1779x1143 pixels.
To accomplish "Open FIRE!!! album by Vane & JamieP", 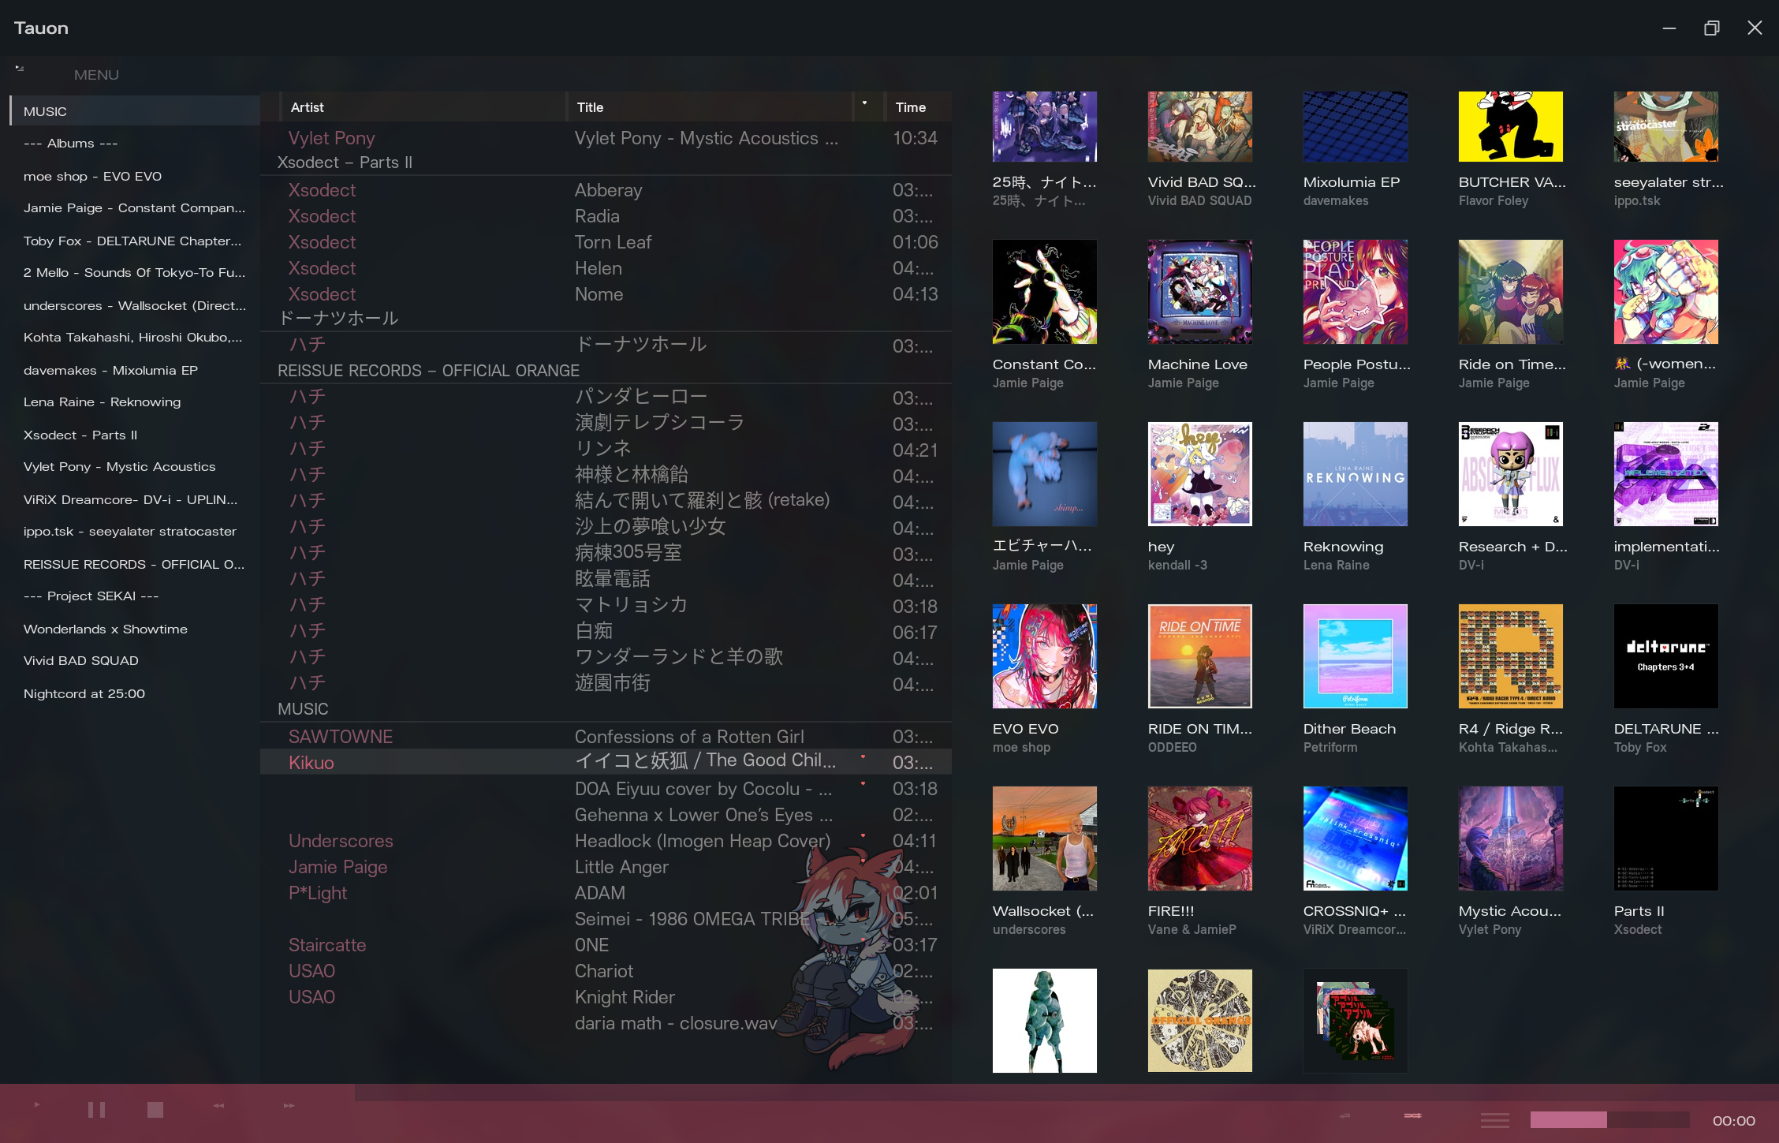I will pyautogui.click(x=1199, y=839).
